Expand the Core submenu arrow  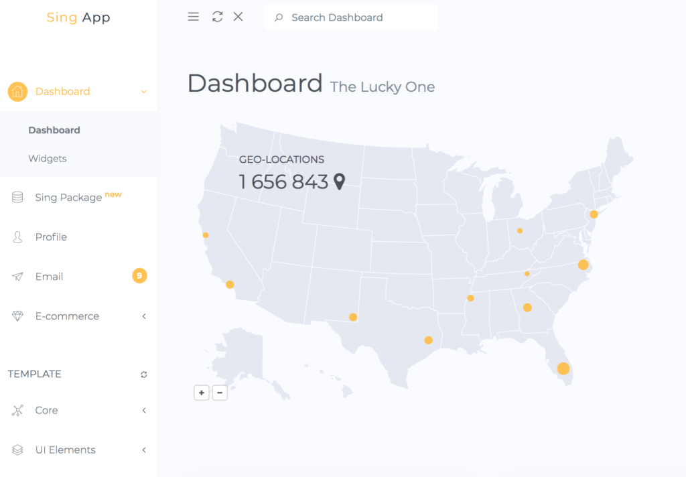pos(144,411)
